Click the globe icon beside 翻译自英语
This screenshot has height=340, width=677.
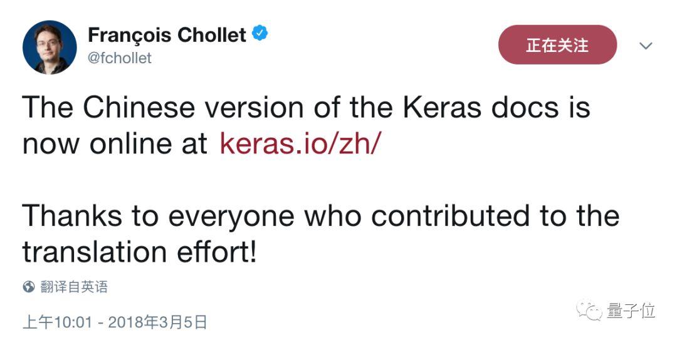[28, 287]
